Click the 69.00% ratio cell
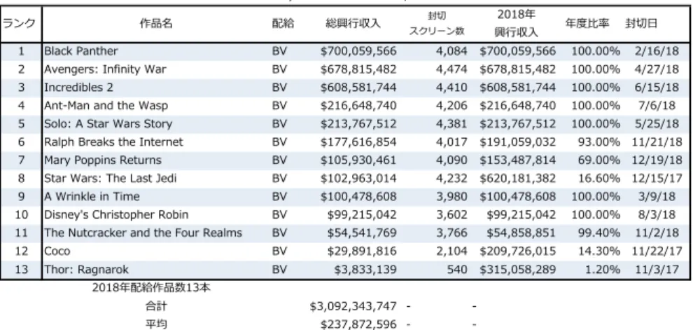Image resolution: width=693 pixels, height=330 pixels. [599, 160]
